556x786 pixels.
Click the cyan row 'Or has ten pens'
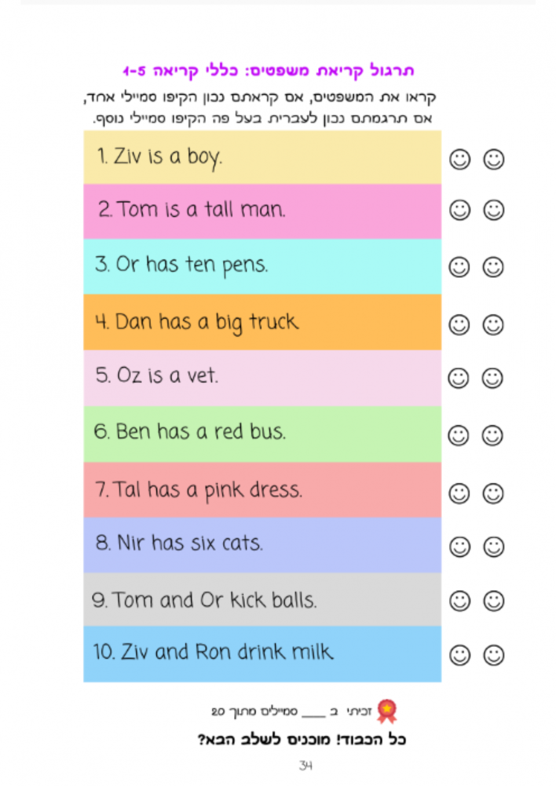262,266
